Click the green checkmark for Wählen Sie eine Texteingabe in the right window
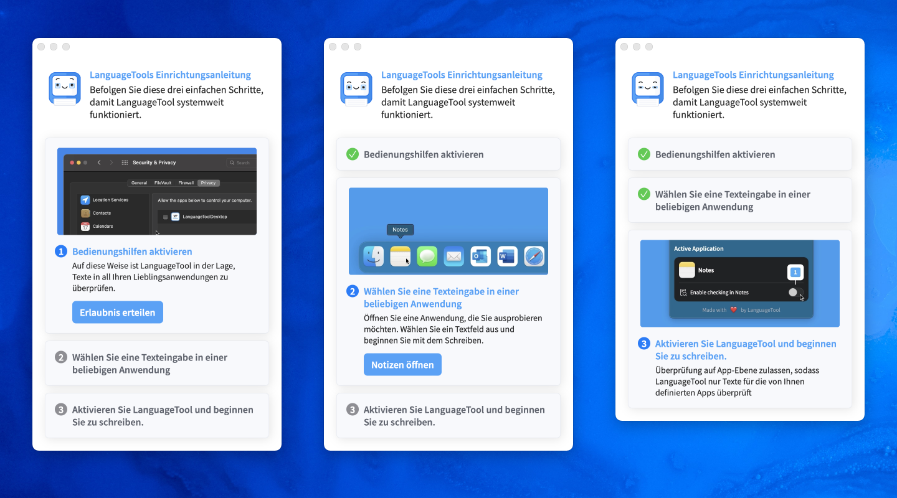Image resolution: width=897 pixels, height=498 pixels. click(644, 194)
